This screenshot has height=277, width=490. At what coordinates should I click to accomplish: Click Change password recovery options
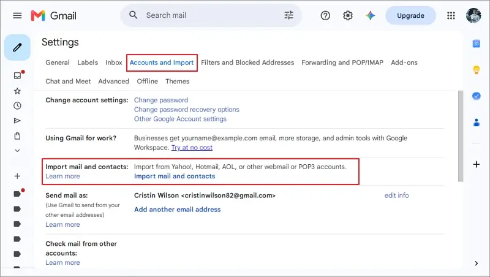(x=187, y=110)
